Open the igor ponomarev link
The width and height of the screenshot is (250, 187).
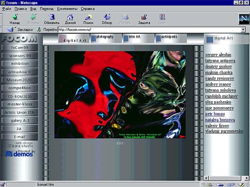click(220, 108)
